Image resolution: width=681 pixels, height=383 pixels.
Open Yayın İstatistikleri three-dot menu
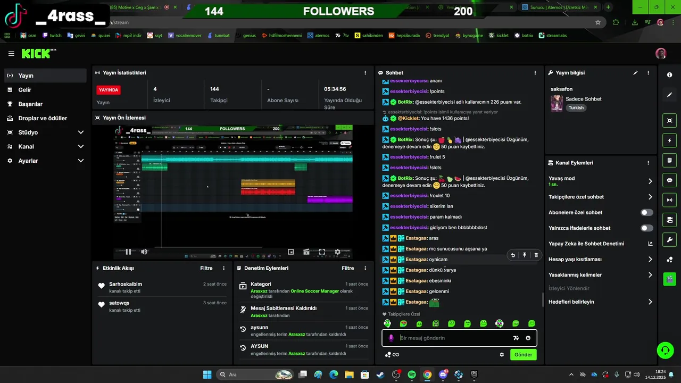(x=365, y=73)
